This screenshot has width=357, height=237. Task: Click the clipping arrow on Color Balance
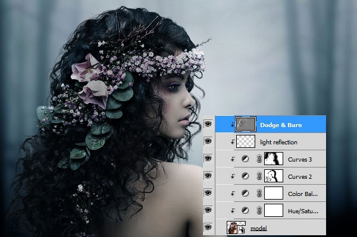point(233,194)
